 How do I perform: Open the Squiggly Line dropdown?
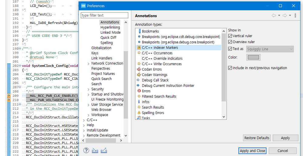tap(270, 49)
